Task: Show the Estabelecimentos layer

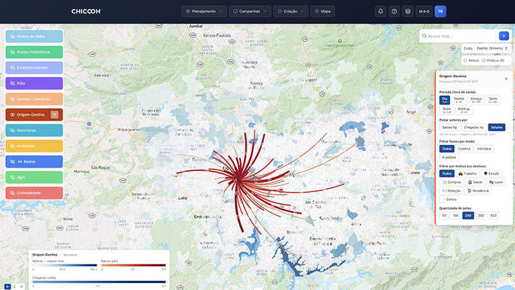Action: pyautogui.click(x=34, y=68)
